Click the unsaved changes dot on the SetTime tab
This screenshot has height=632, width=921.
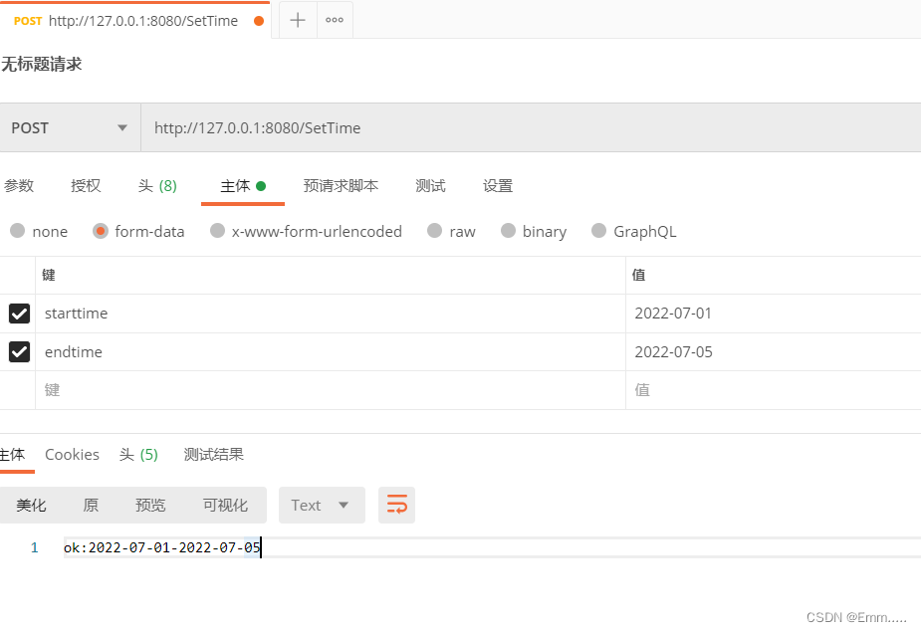coord(259,19)
